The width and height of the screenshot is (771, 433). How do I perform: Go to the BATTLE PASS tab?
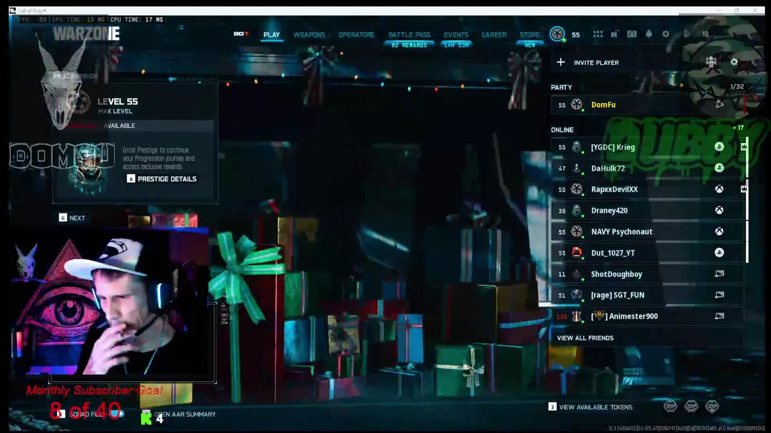[x=409, y=35]
